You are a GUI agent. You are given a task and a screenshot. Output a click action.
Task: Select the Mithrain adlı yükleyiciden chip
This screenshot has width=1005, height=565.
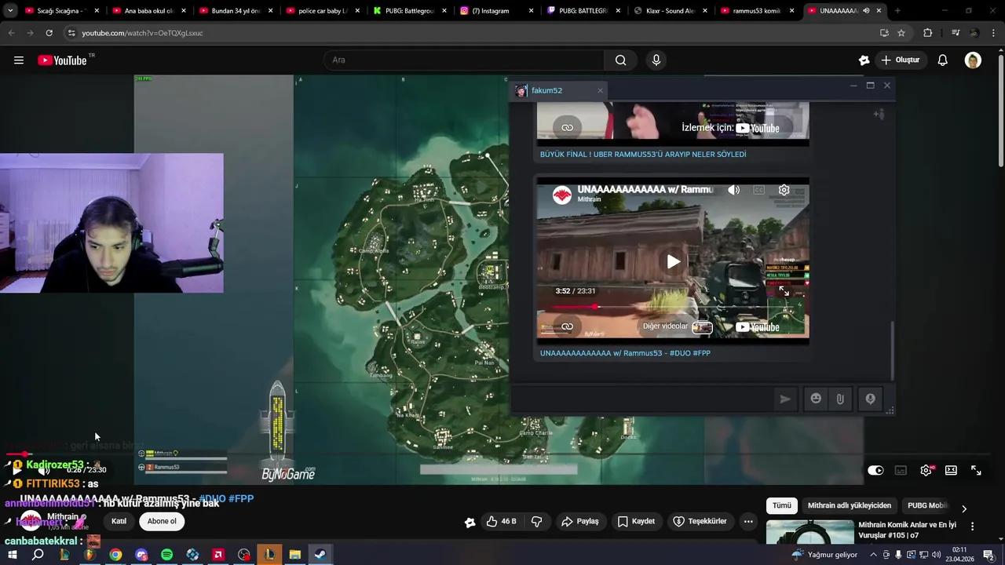coord(850,505)
